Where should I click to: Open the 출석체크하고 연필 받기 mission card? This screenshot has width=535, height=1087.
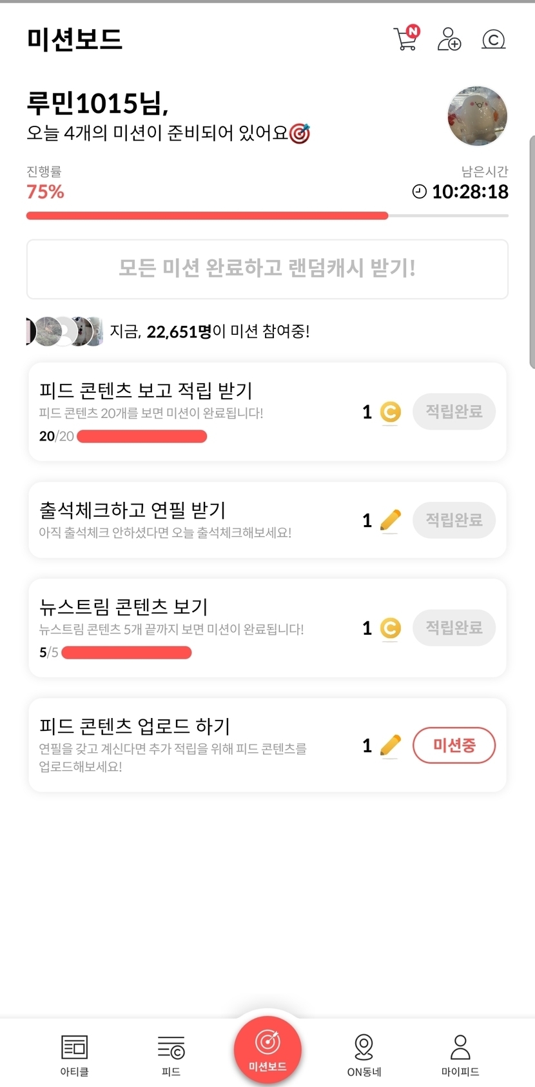pyautogui.click(x=193, y=520)
